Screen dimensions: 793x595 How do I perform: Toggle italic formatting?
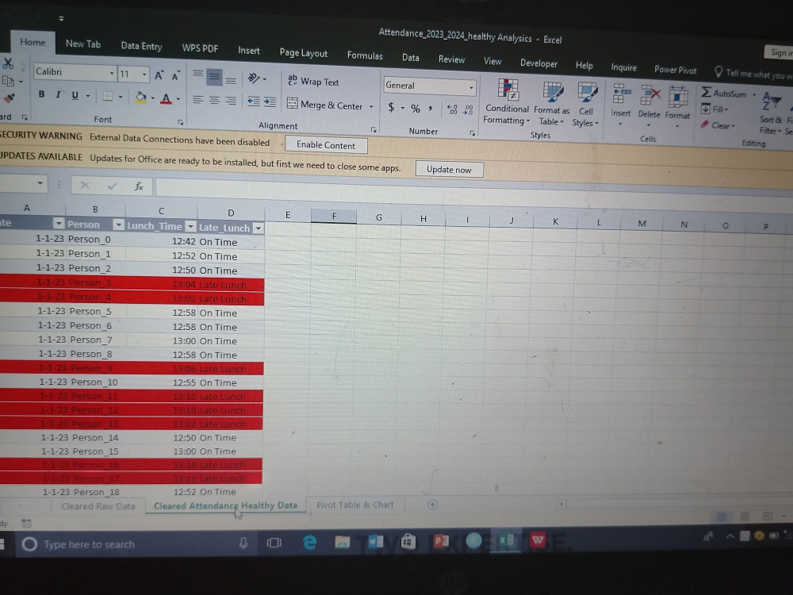[x=58, y=94]
